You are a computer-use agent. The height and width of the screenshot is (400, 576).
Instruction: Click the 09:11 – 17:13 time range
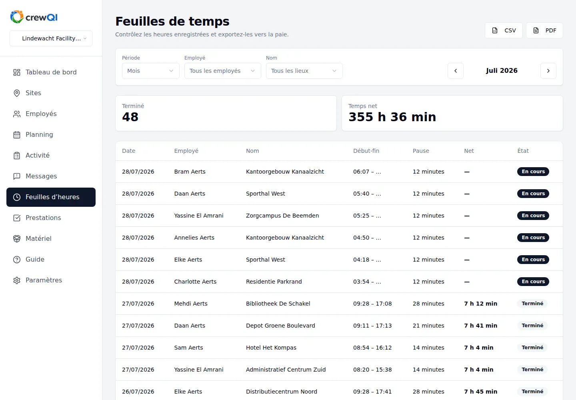click(372, 326)
